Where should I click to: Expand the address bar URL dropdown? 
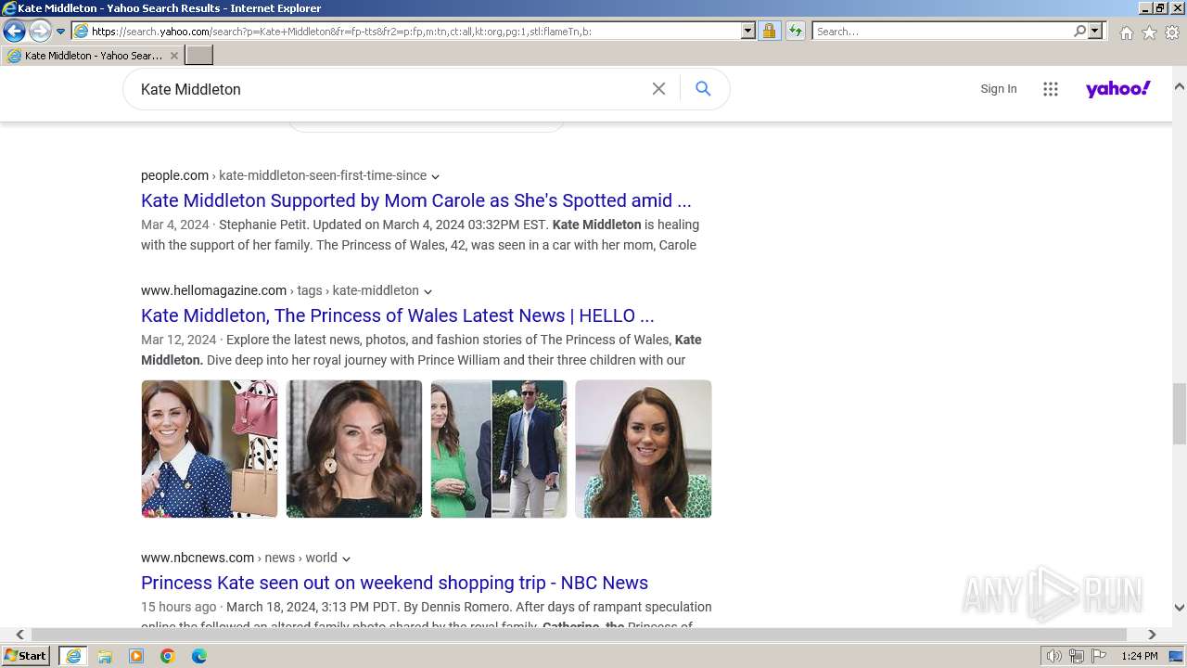[748, 31]
